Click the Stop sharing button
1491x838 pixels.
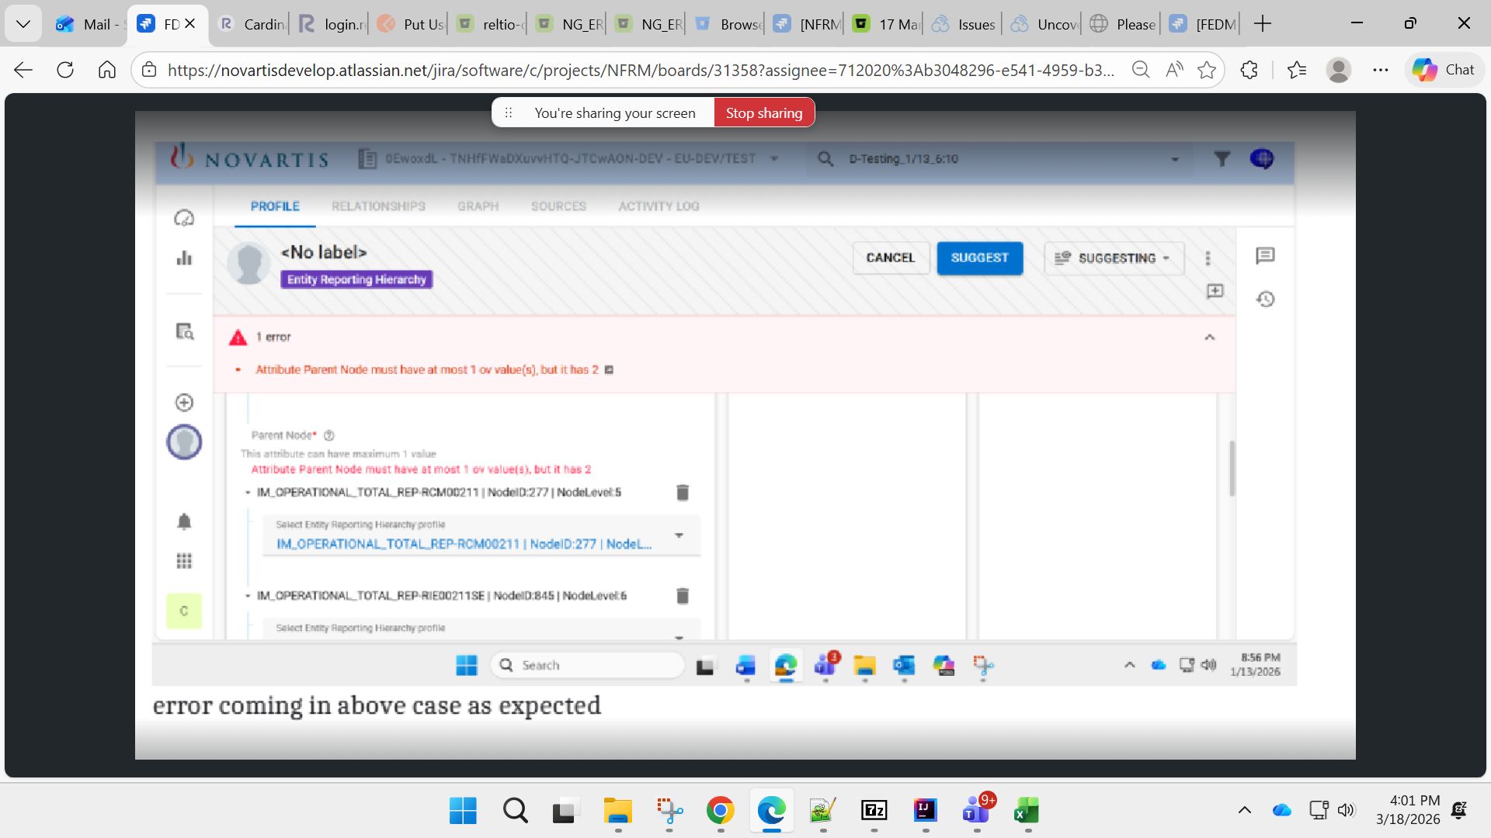point(763,113)
